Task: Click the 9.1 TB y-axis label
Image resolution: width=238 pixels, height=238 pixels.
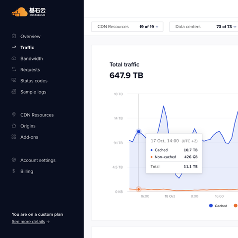Action: 118,143
